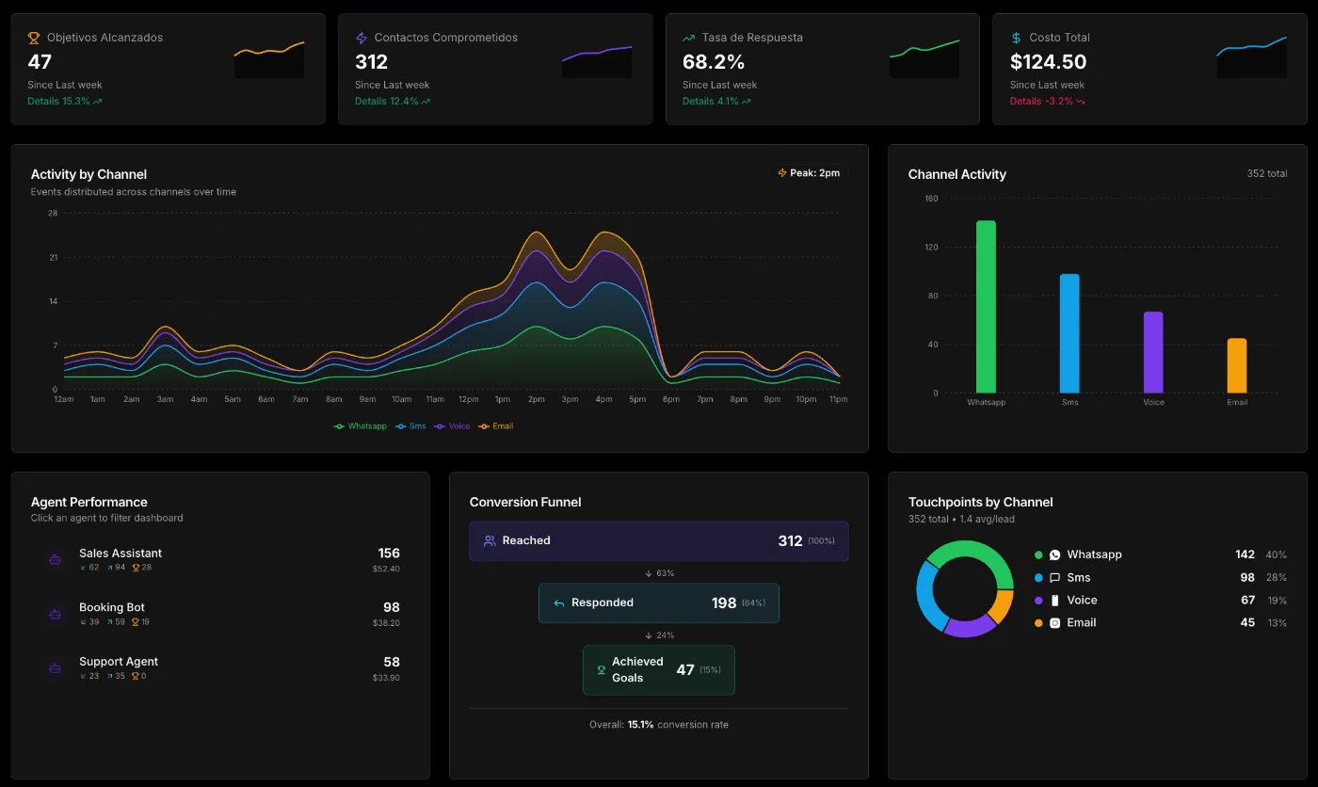Click the blue color dot next to Sms
1318x787 pixels.
(x=1038, y=578)
